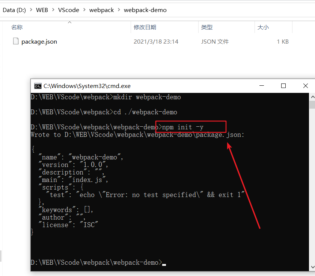Click the "version": "1.0.0" line
Image resolution: width=315 pixels, height=276 pixels.
[73, 165]
